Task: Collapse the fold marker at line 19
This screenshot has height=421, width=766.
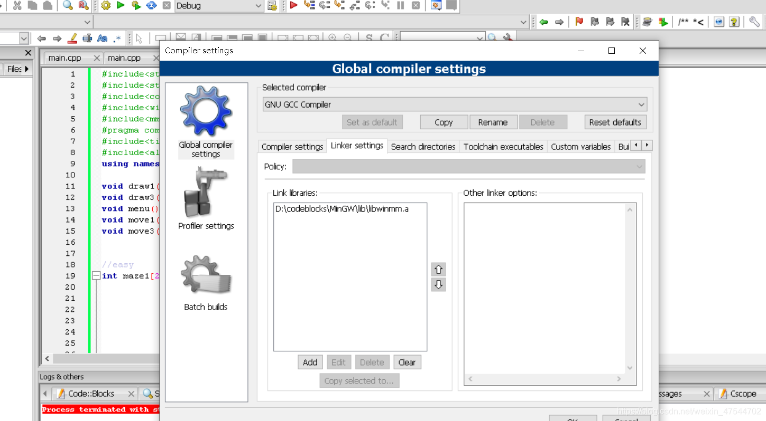Action: tap(96, 275)
